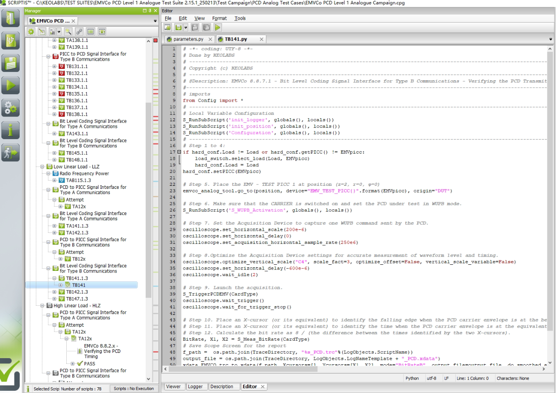Select EMVCo 8.8.2.x Verifying the PCD Timing
This screenshot has width=556, height=393.
[x=102, y=351]
